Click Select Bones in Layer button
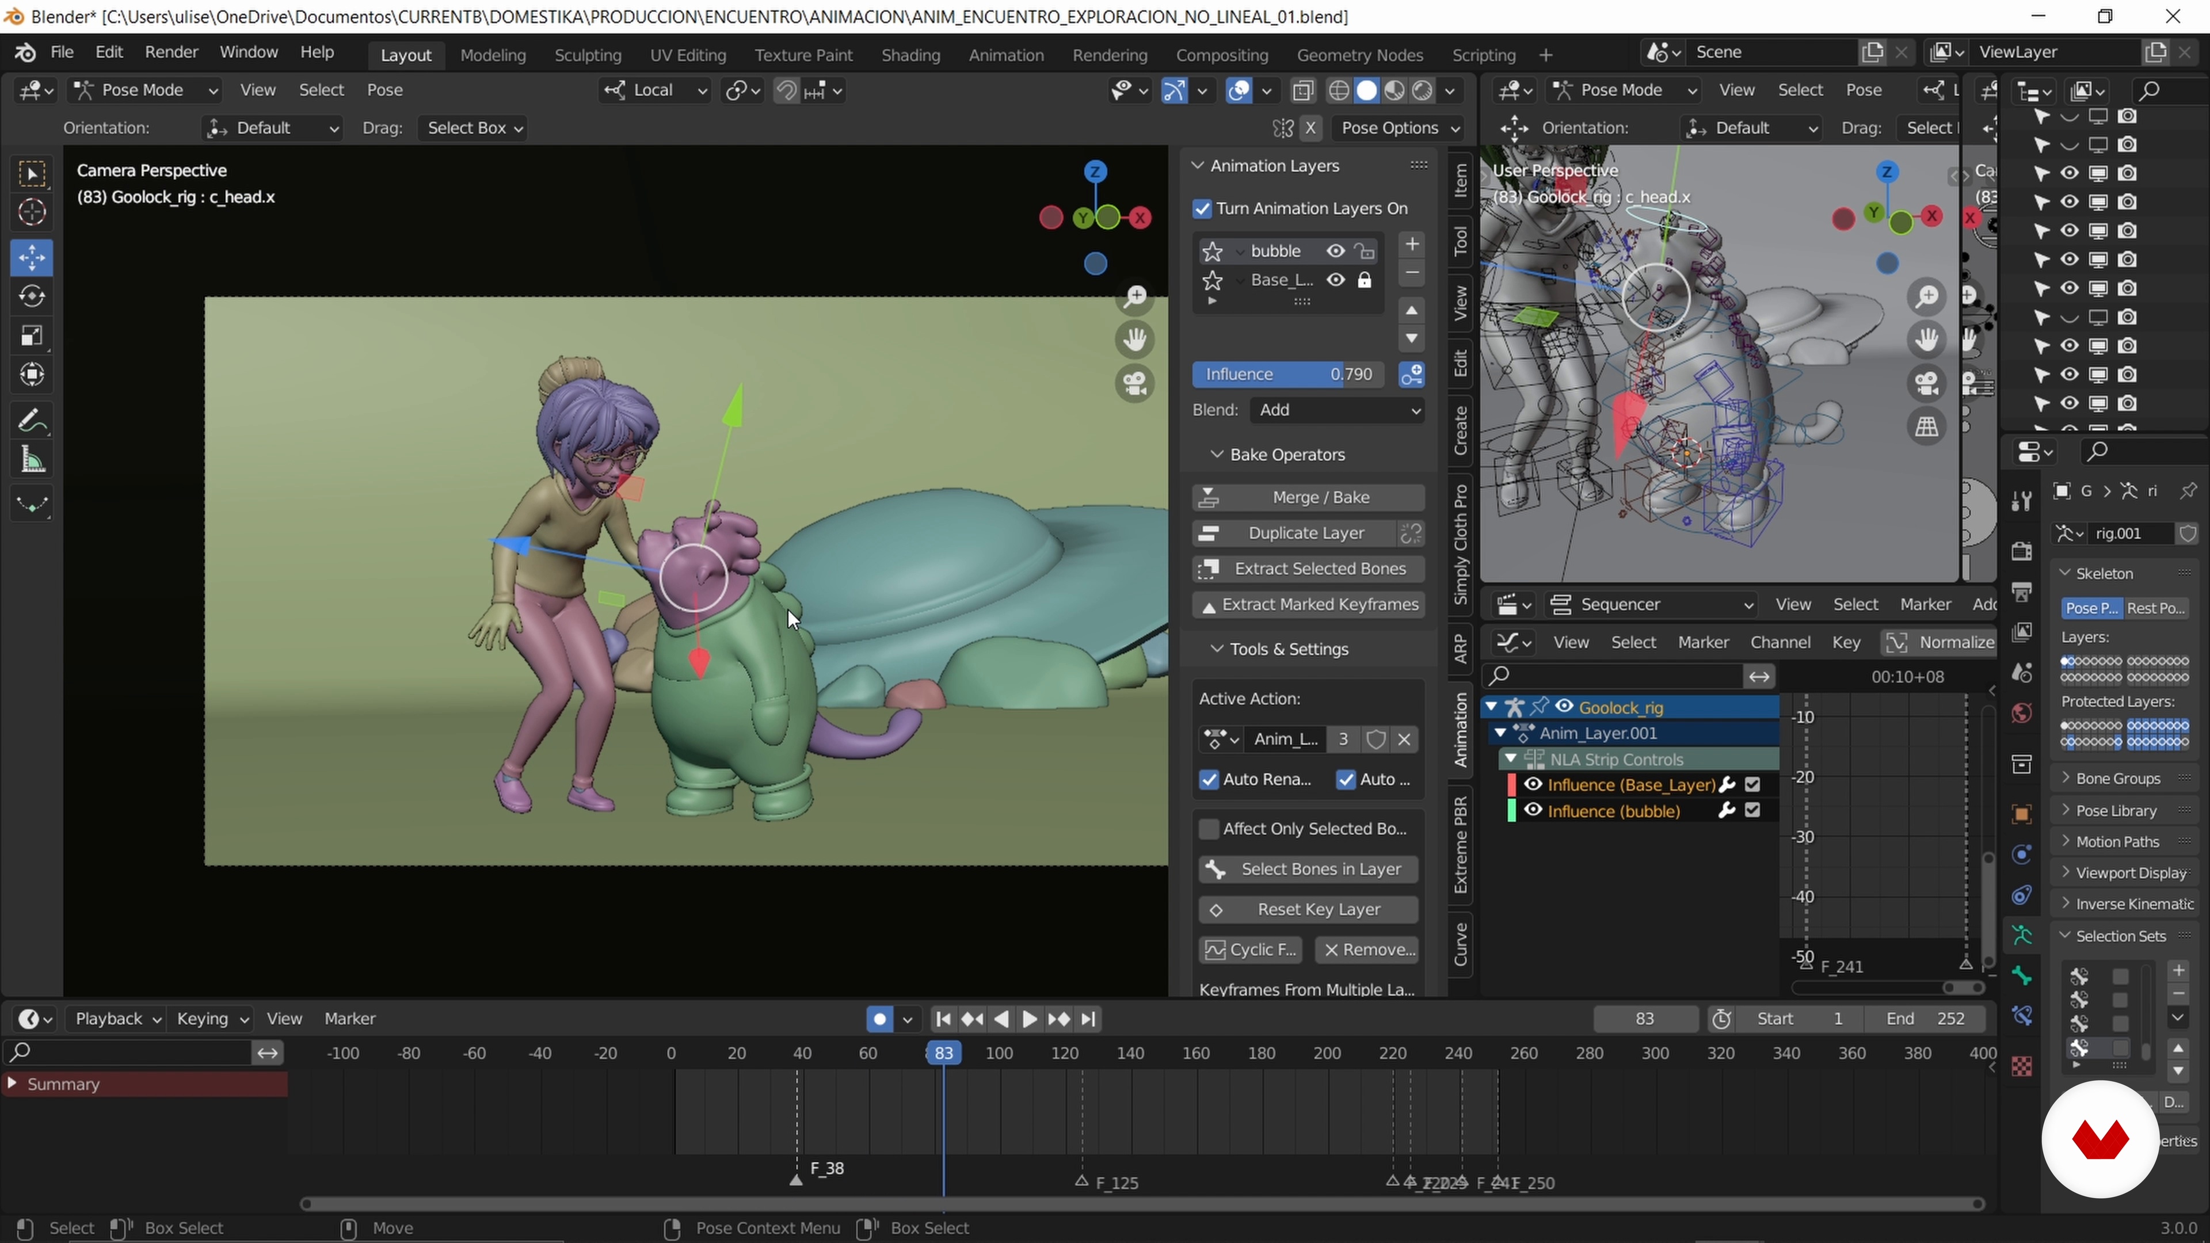2210x1243 pixels. (1308, 869)
